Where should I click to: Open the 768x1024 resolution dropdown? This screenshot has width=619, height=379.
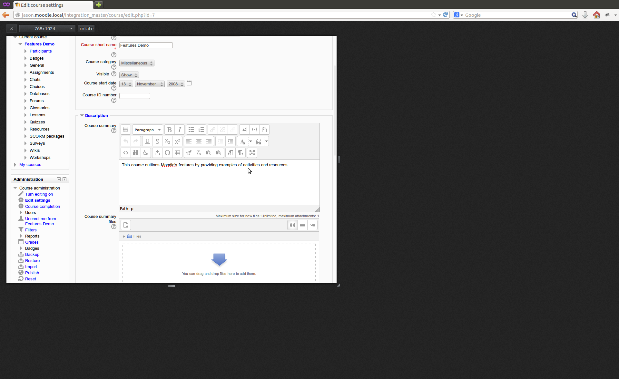(47, 29)
